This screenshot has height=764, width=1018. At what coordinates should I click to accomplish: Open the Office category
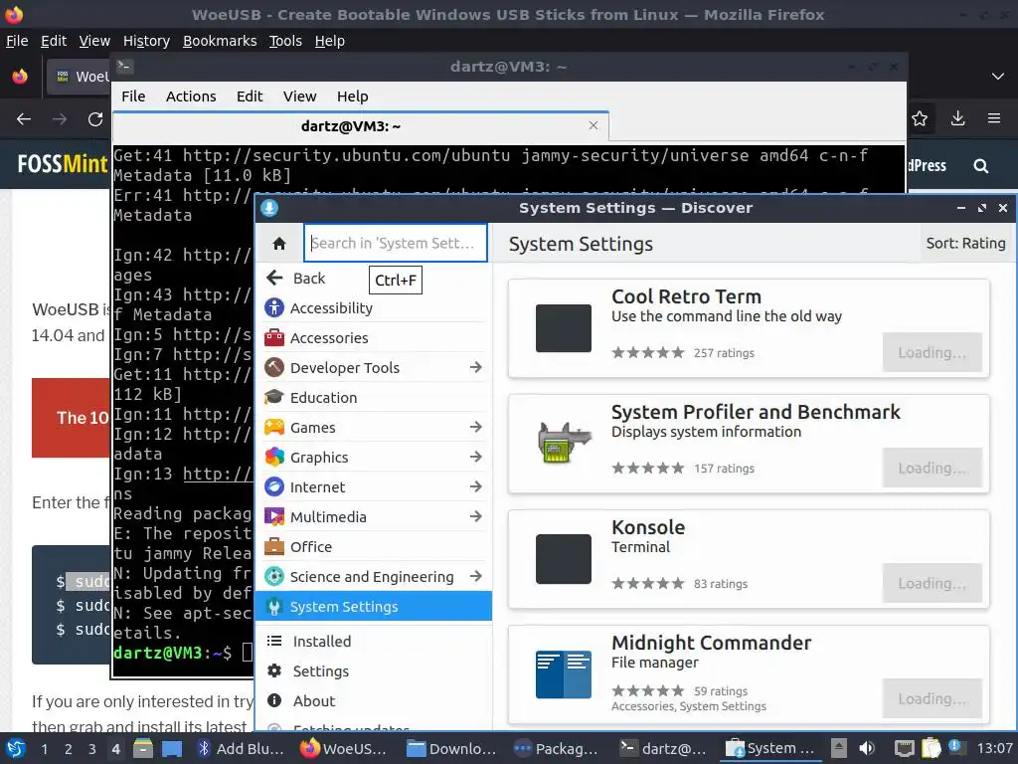coord(374,547)
